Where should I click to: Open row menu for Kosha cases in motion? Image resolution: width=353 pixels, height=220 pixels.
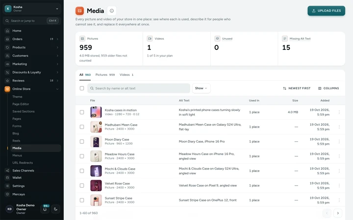coord(339,112)
